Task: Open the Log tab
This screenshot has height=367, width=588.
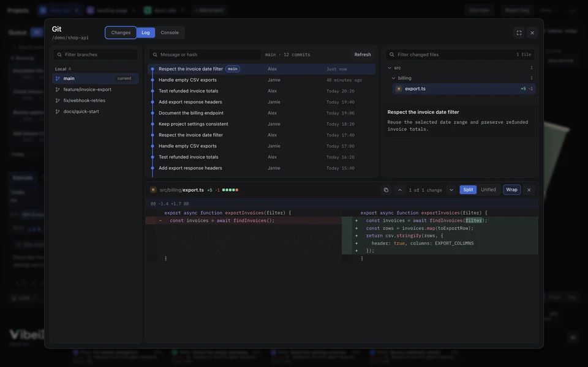Action: 146,32
